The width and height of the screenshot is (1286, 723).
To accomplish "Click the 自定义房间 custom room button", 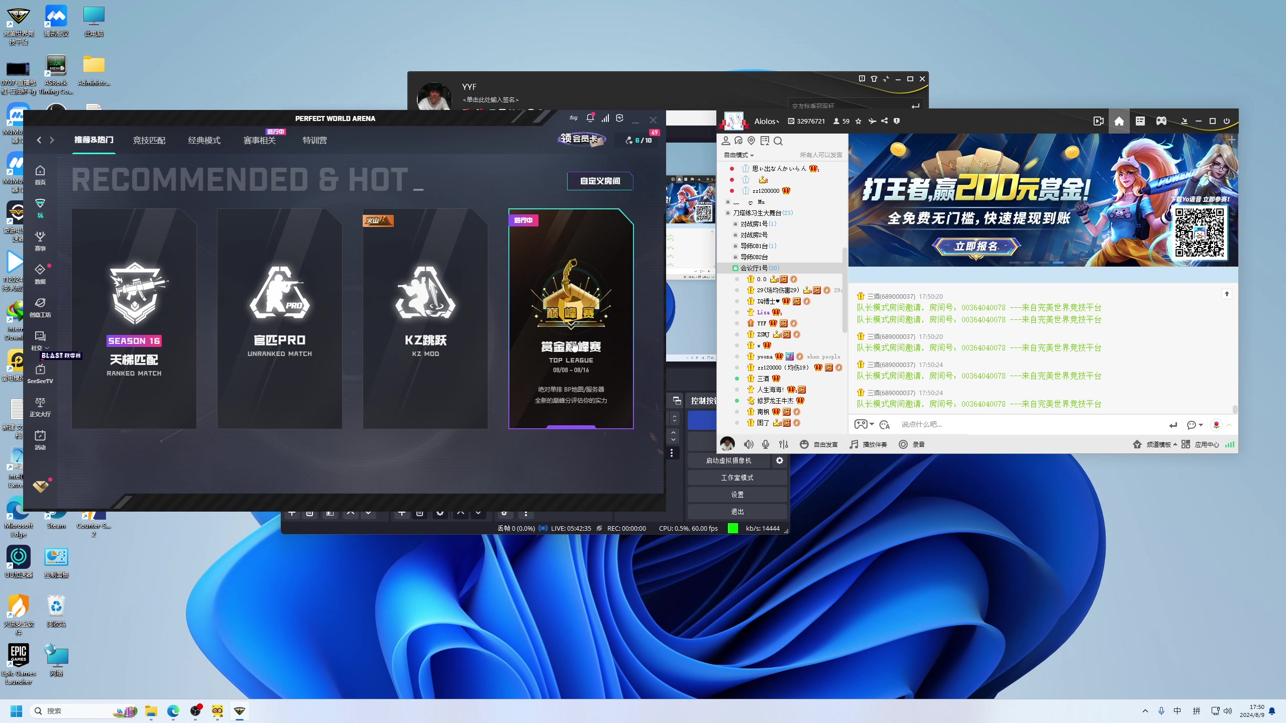I will (600, 181).
